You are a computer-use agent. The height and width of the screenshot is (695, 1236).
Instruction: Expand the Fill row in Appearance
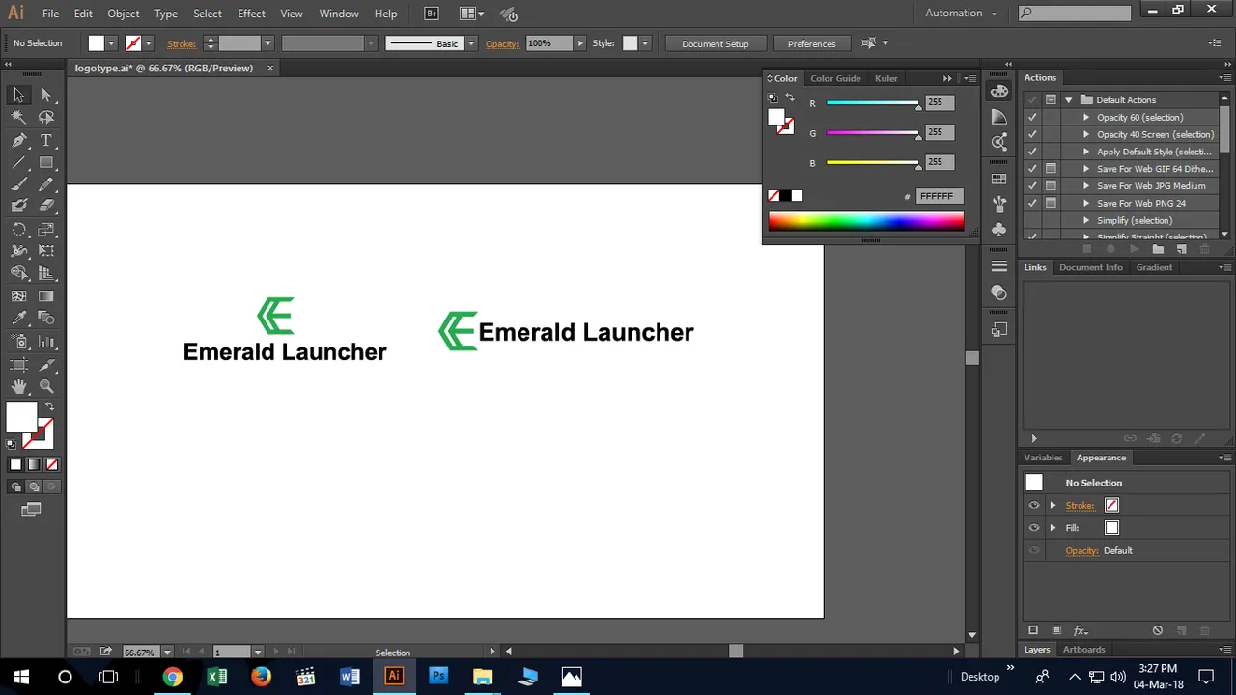pyautogui.click(x=1053, y=528)
